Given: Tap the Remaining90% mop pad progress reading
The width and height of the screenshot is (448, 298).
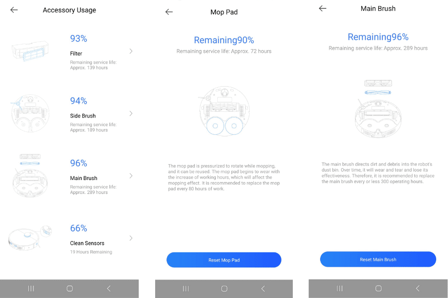Looking at the screenshot, I should pos(224,40).
